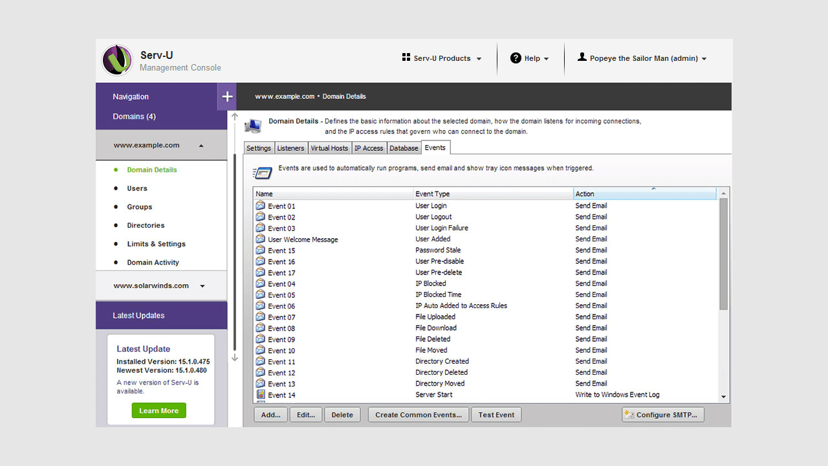Click the User Welcome Message envelope icon
This screenshot has width=828, height=466.
click(261, 239)
